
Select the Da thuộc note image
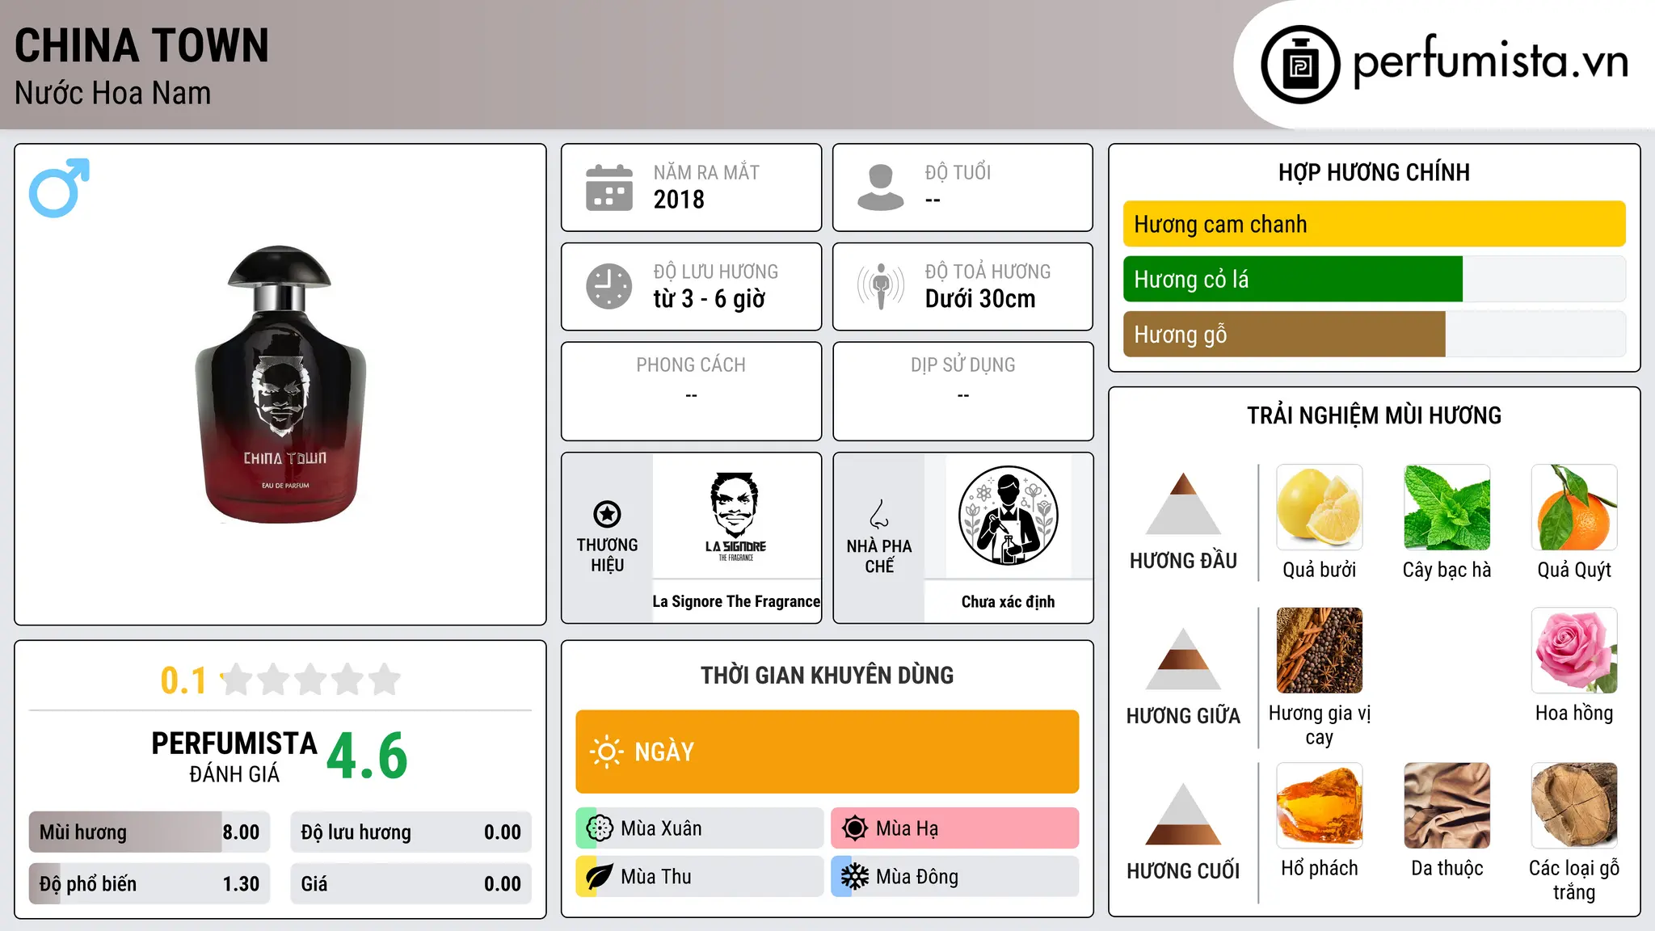click(x=1447, y=806)
